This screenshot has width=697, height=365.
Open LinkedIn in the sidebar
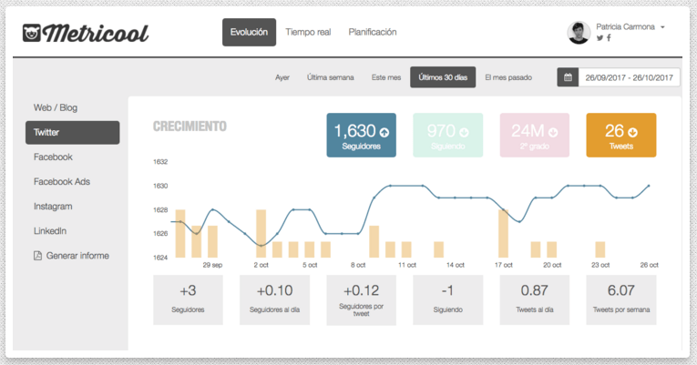pos(50,231)
